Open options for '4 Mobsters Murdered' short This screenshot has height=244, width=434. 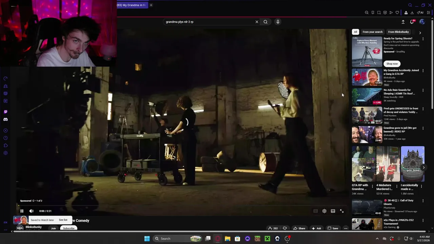(x=397, y=186)
